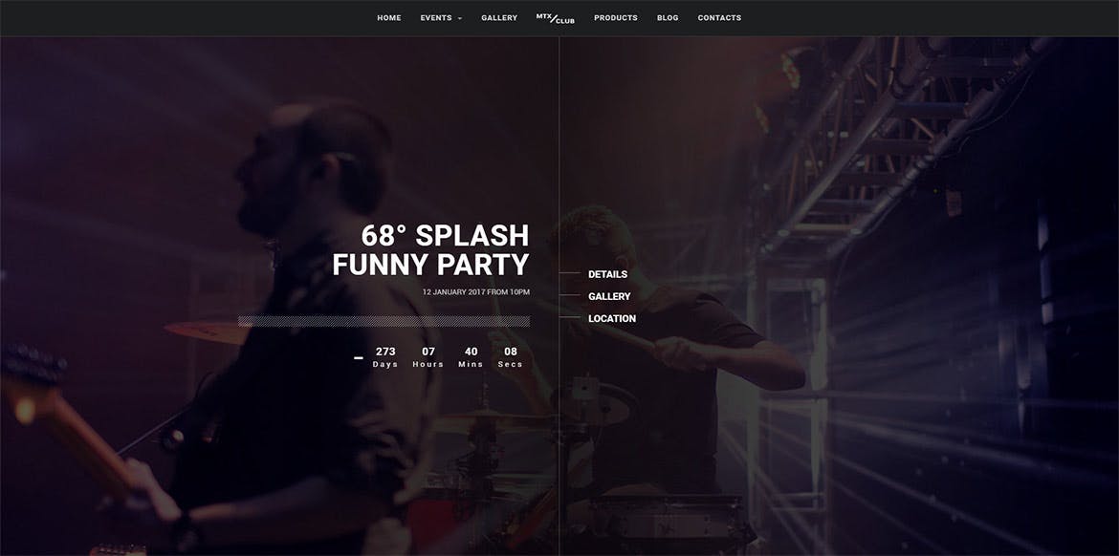Click the dash icon before the countdown
The image size is (1119, 556).
(x=359, y=358)
